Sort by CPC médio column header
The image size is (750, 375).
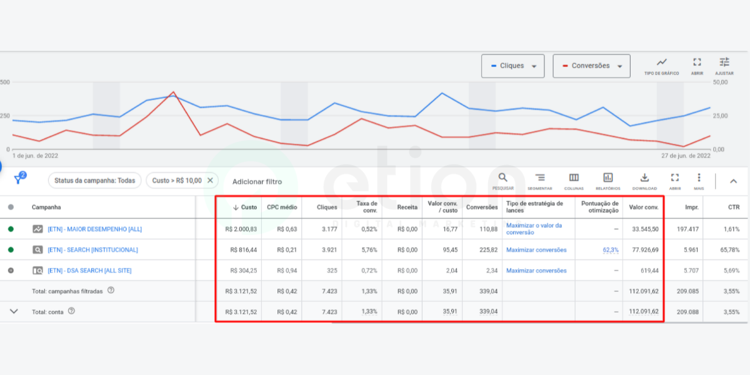(x=282, y=207)
